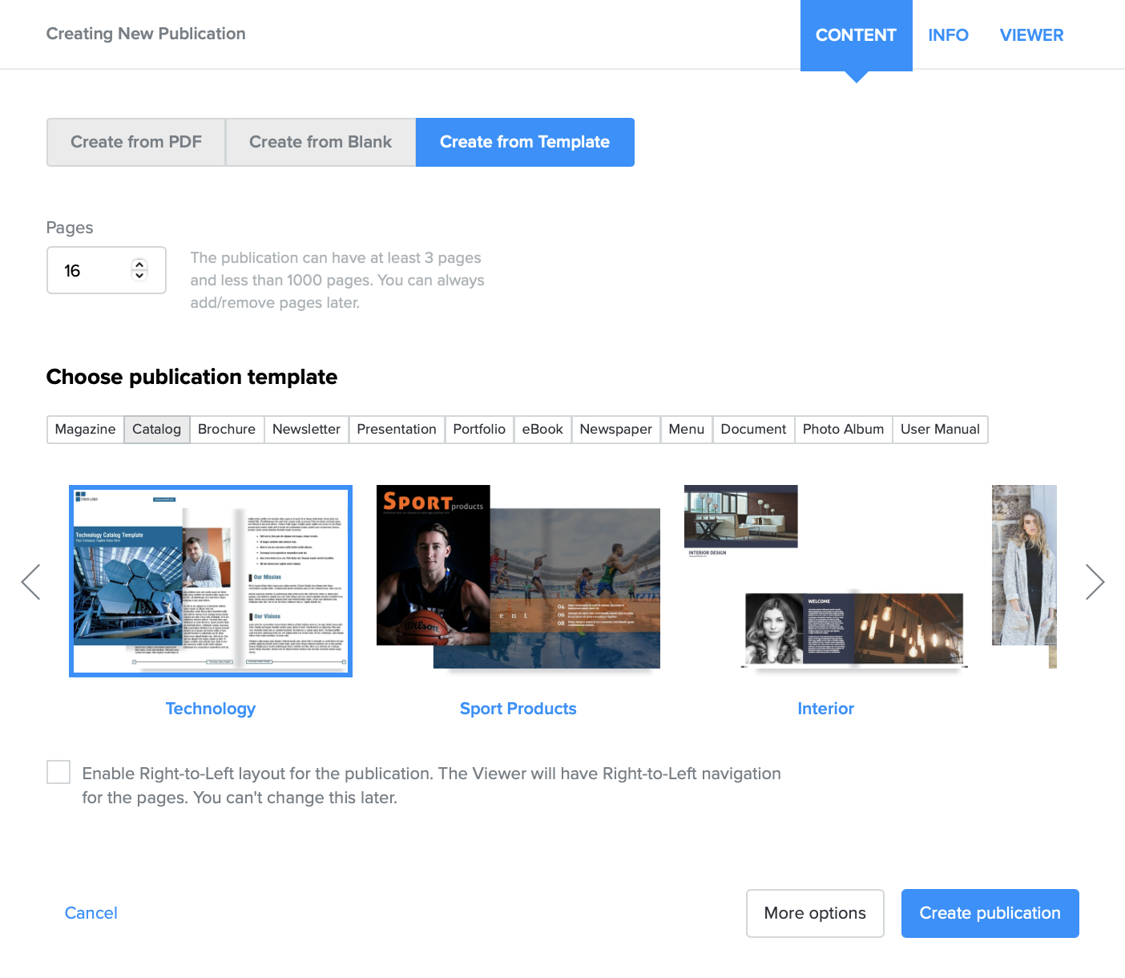Switch to the INFO tab
This screenshot has height=978, width=1125.
coord(948,34)
